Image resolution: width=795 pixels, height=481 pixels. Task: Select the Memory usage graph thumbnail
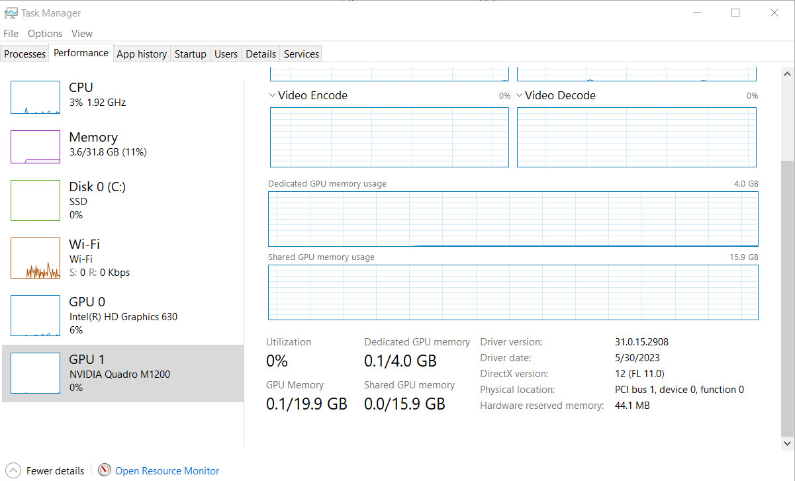pos(35,147)
